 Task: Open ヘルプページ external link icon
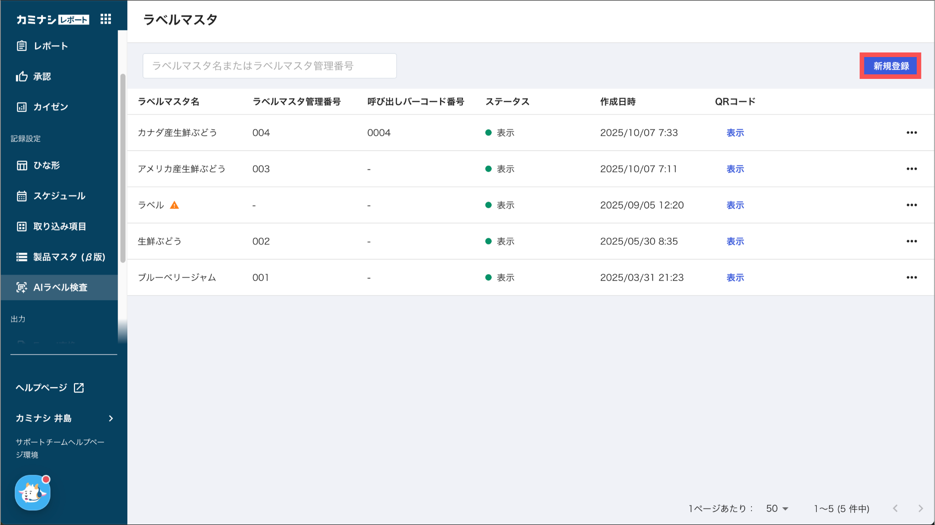click(79, 388)
